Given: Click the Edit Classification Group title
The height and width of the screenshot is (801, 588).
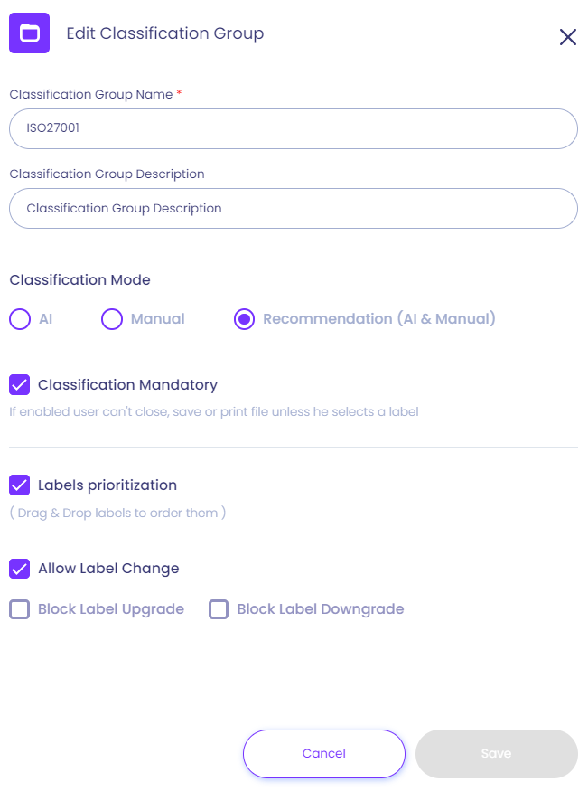Looking at the screenshot, I should (165, 33).
